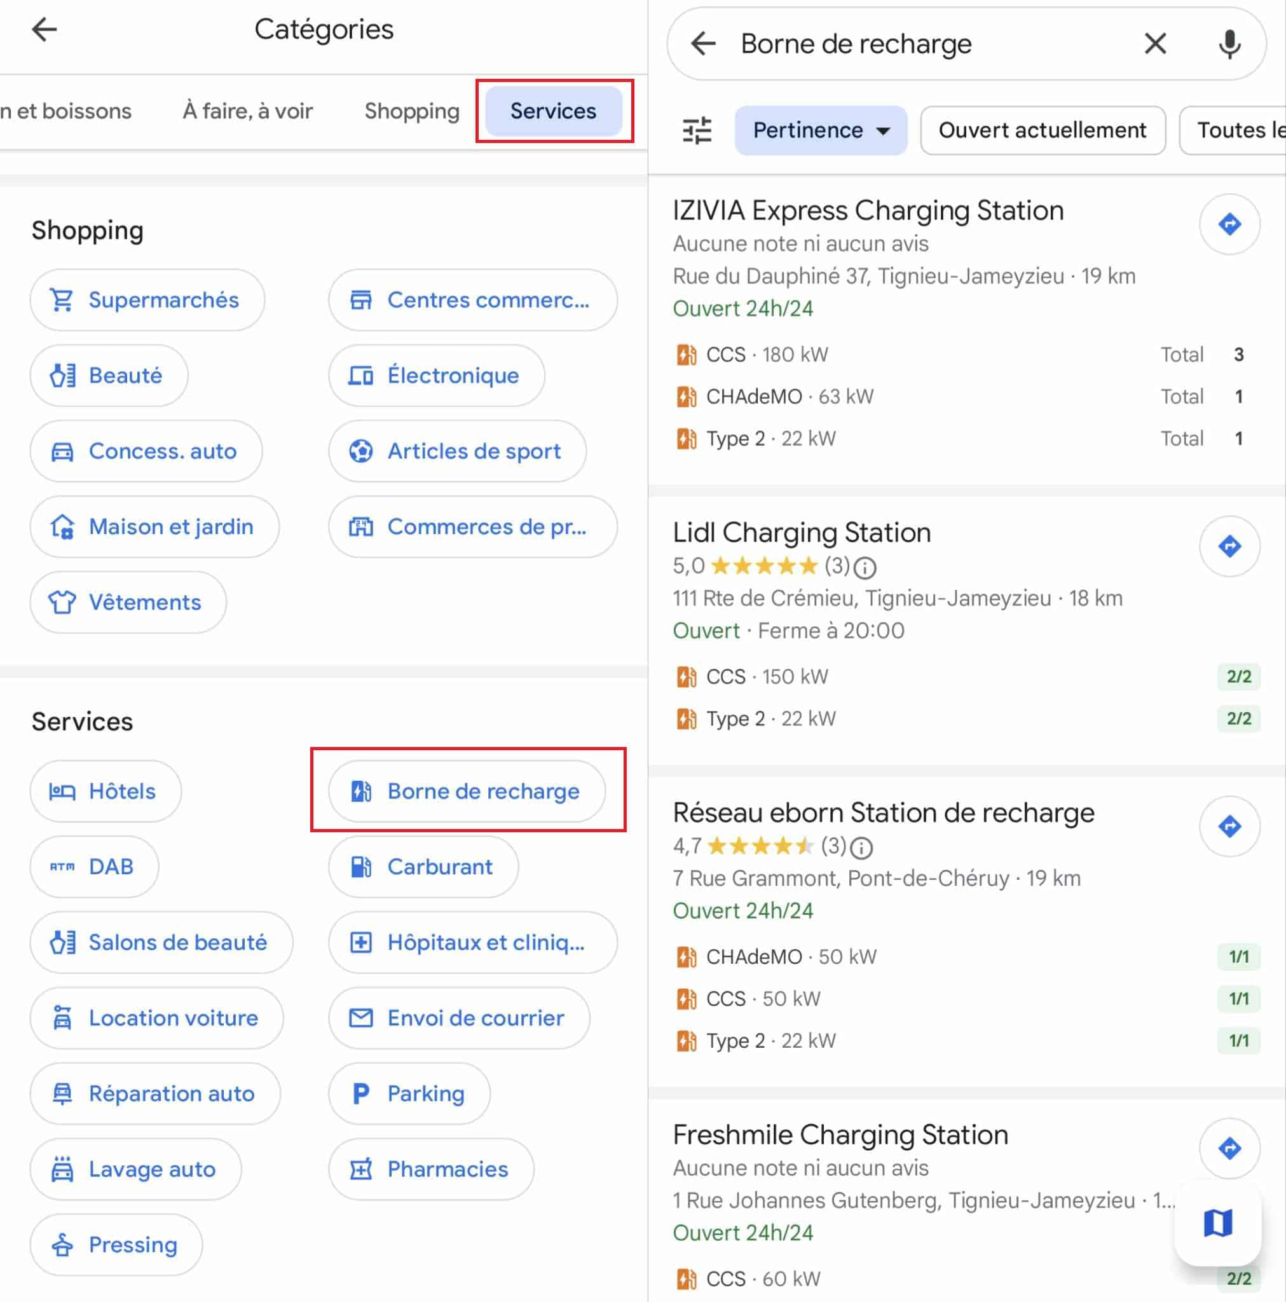
Task: Select the Toutes le… filter chip
Action: coord(1233,130)
